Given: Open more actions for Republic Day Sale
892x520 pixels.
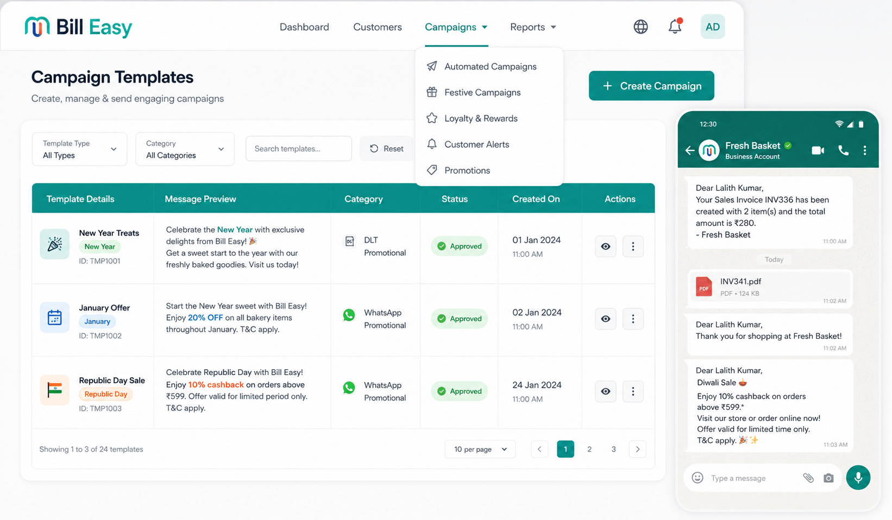Looking at the screenshot, I should click(633, 391).
